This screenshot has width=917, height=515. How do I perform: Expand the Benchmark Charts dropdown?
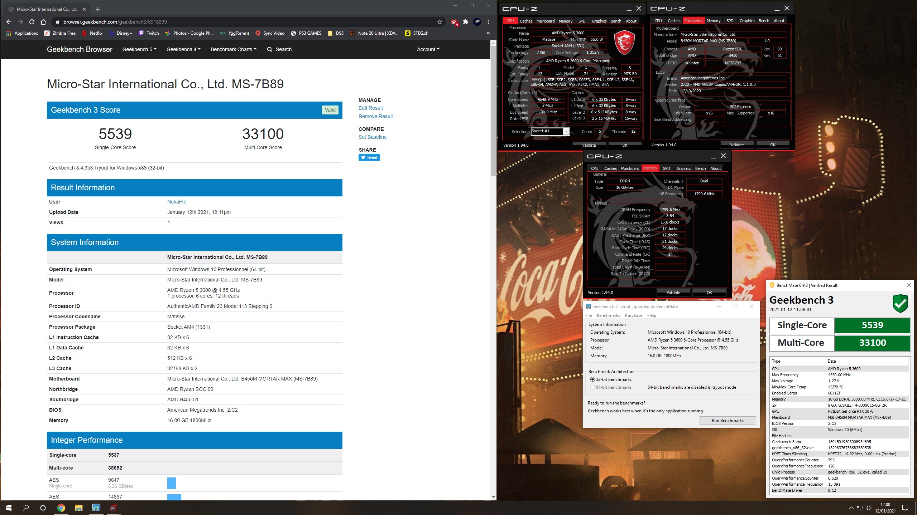(234, 49)
